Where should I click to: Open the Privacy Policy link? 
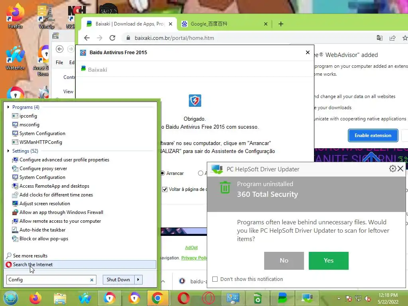click(194, 258)
